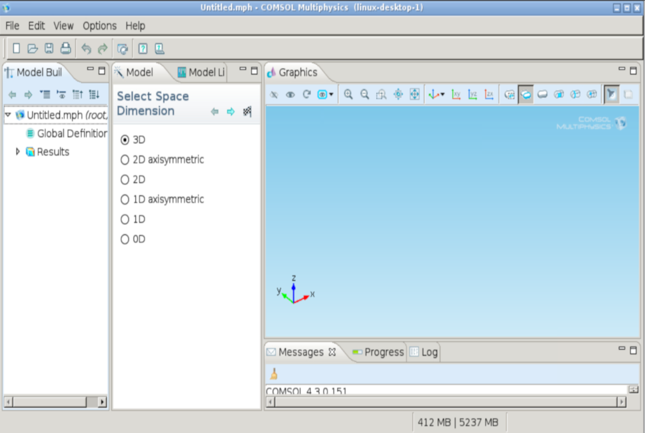The image size is (645, 433).
Task: Open Documentation via the laptop help icon
Action: pos(160,49)
